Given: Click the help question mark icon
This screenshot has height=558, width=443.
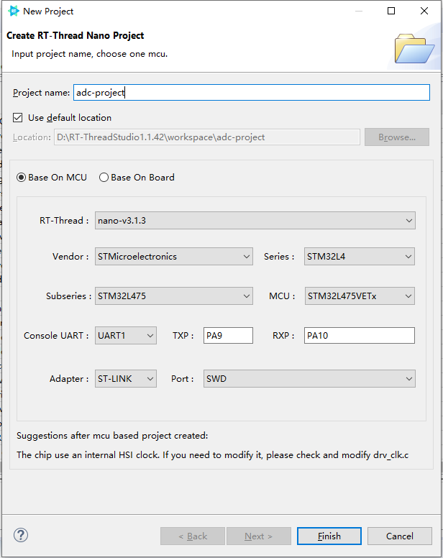Looking at the screenshot, I should [x=21, y=535].
